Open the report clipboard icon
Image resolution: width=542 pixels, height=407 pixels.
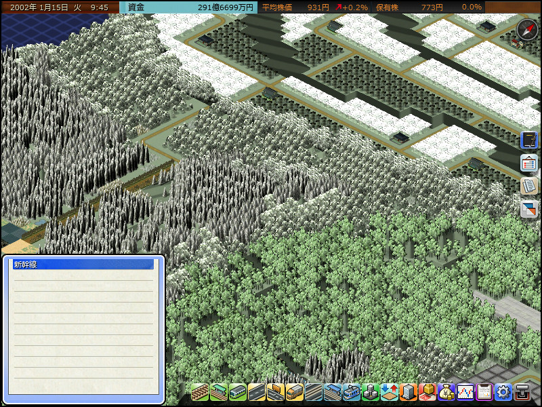click(x=484, y=392)
